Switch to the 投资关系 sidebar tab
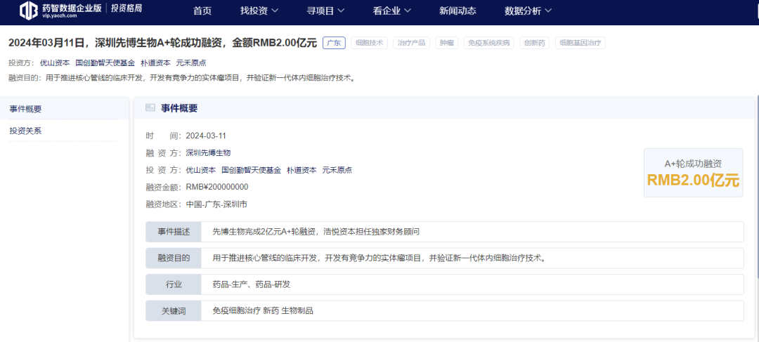Image resolution: width=759 pixels, height=342 pixels. tap(25, 131)
